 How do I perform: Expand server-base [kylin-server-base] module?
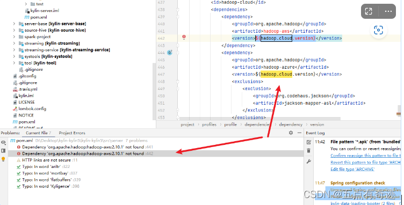click(14, 24)
